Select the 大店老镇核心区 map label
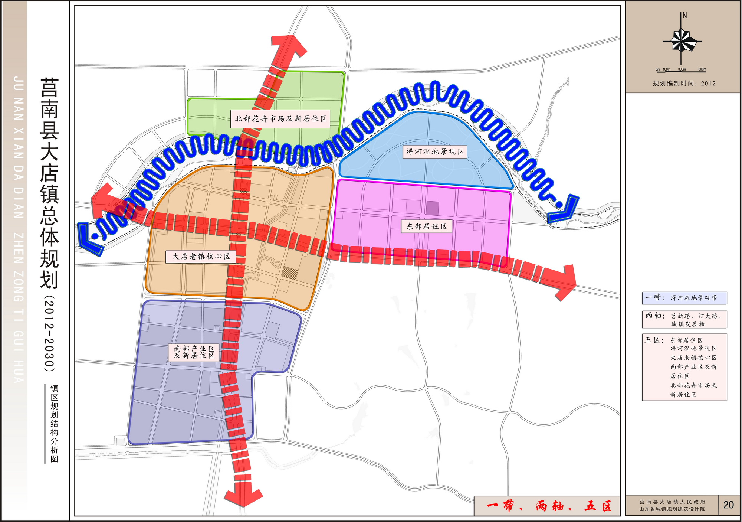Viewport: 742px width, 522px height. (x=201, y=256)
